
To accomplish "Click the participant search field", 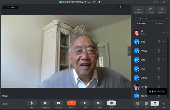I will (151, 18).
